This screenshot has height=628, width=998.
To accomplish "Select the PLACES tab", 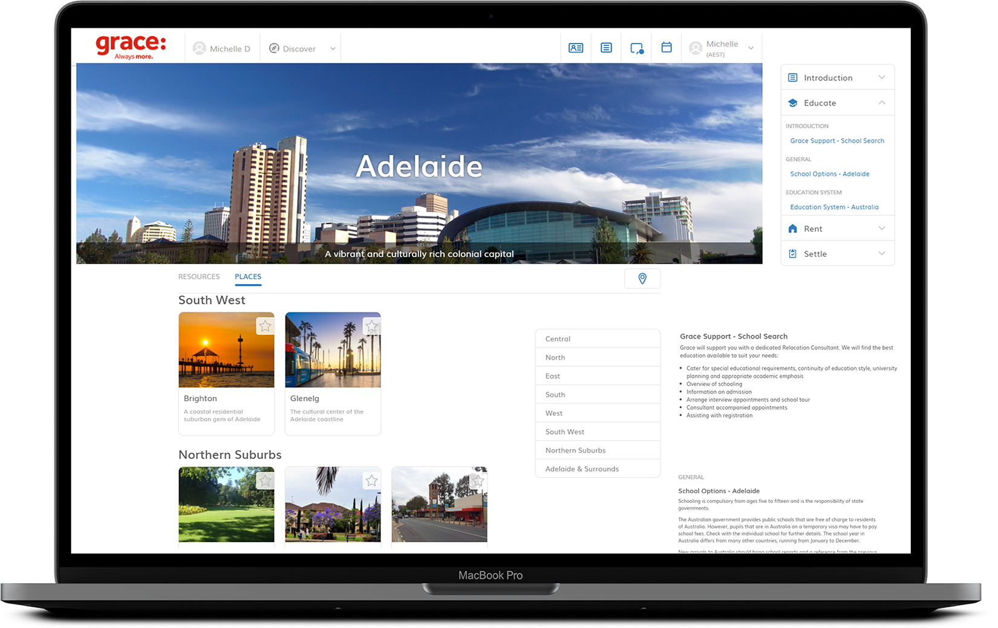I will tap(248, 277).
